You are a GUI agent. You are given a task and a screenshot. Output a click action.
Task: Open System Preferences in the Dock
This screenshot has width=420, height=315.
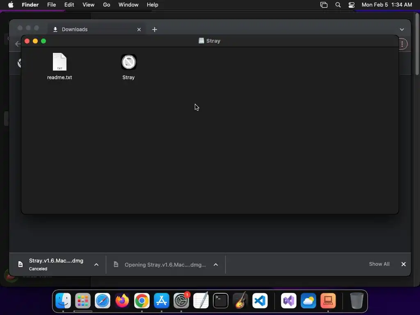(x=181, y=301)
